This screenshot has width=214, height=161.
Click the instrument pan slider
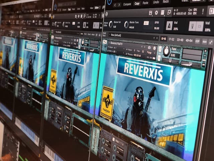(170, 61)
